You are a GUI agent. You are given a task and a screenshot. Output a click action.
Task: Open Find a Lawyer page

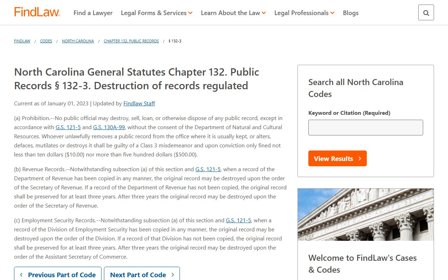pyautogui.click(x=93, y=13)
